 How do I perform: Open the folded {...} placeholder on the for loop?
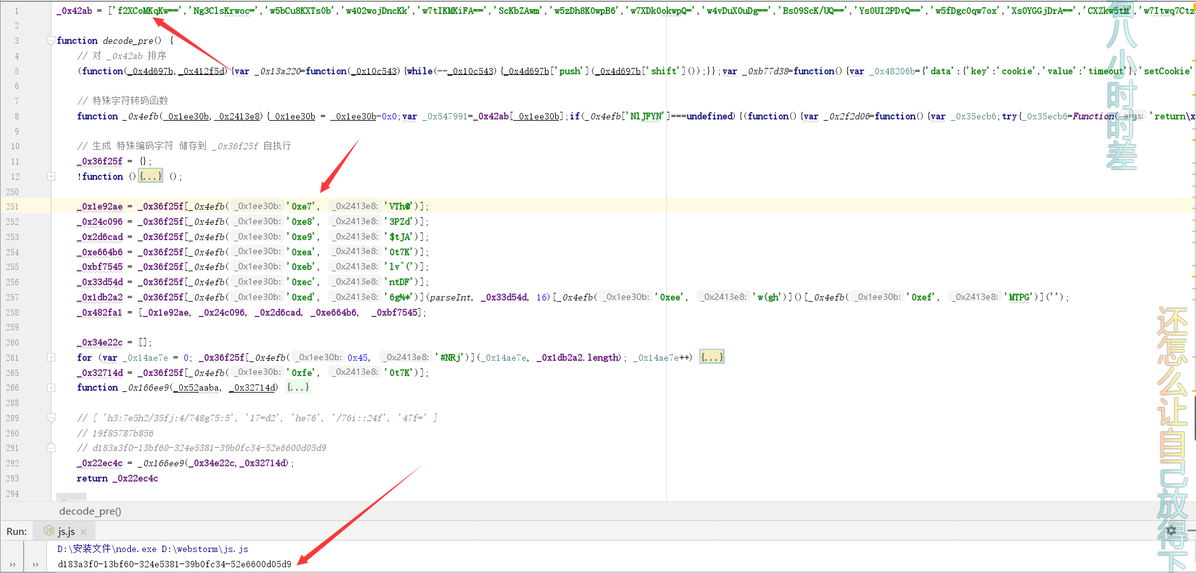coord(712,358)
